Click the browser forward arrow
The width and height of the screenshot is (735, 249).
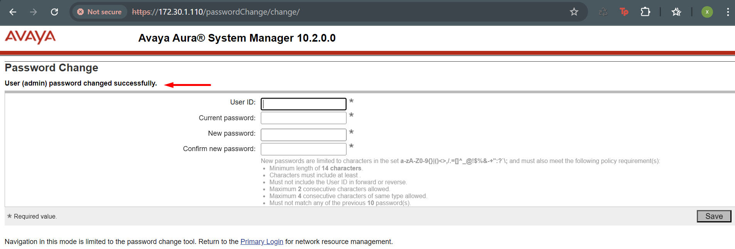coord(34,12)
